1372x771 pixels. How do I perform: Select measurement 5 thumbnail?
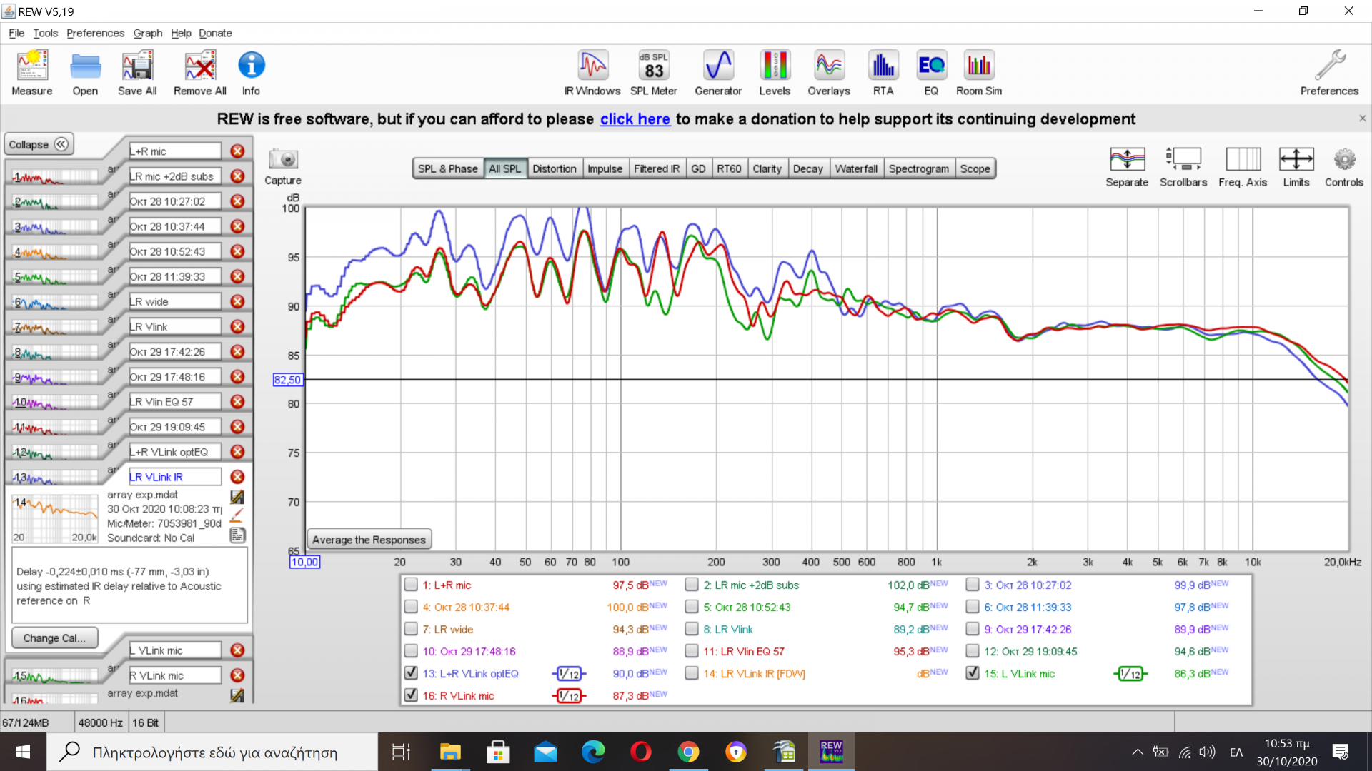click(x=55, y=277)
